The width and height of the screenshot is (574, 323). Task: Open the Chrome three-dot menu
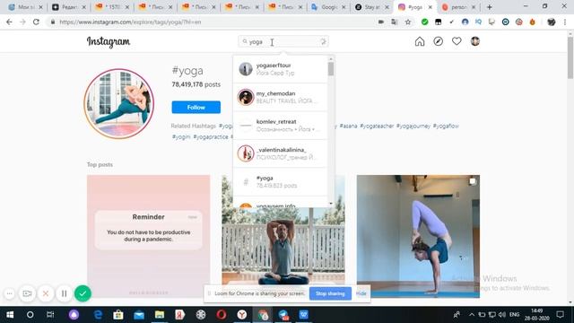(x=565, y=22)
